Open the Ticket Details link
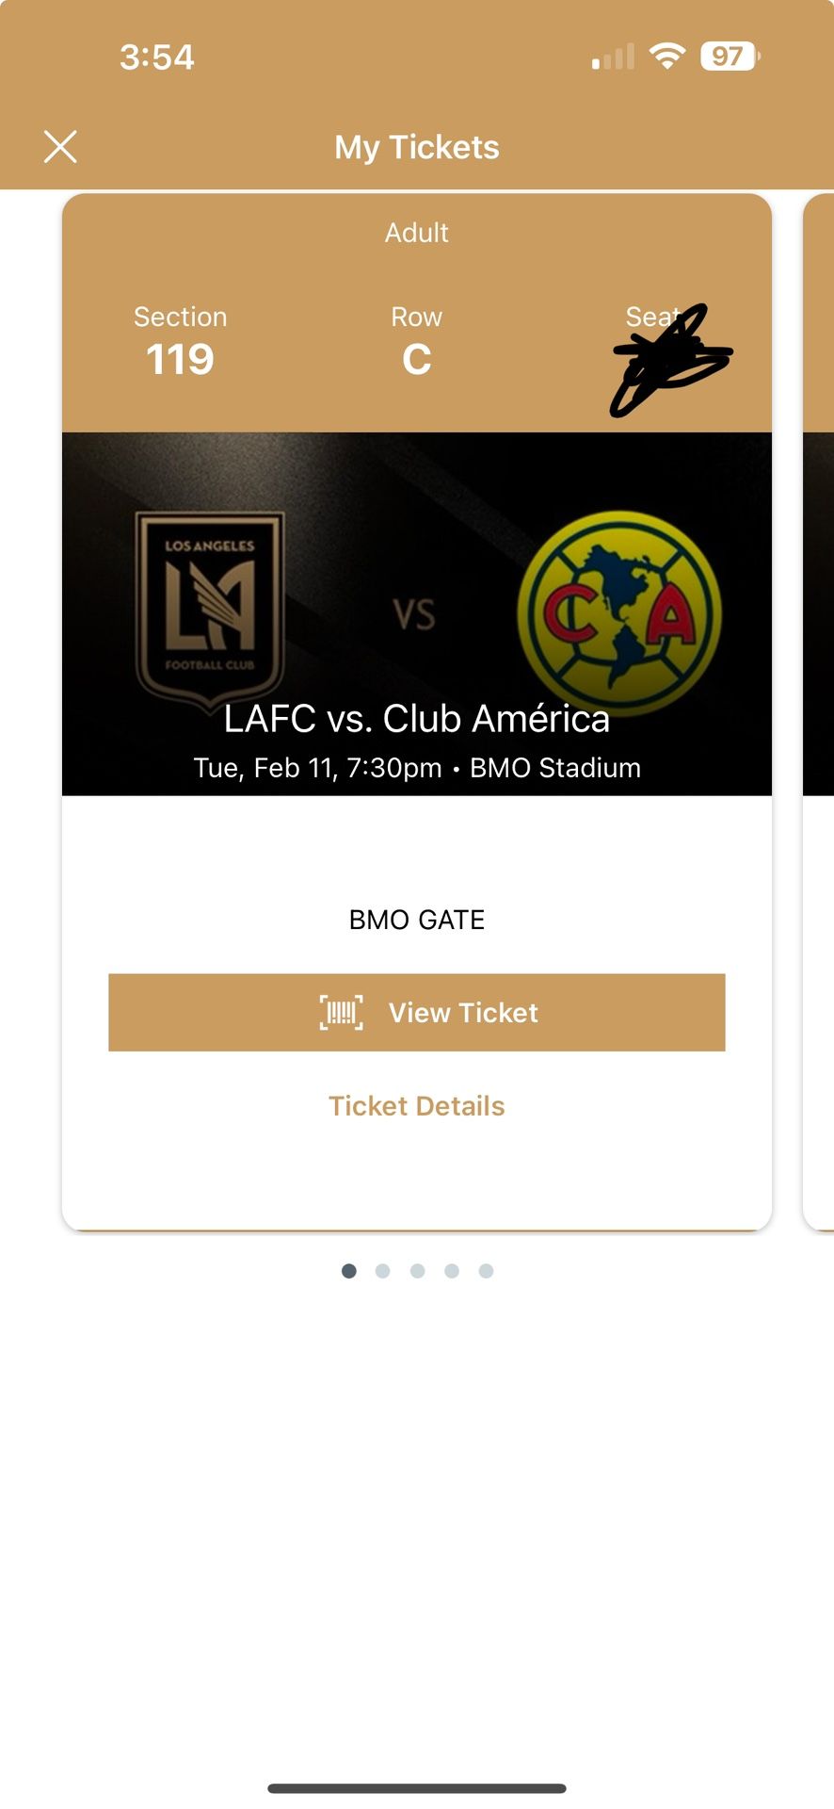The height and width of the screenshot is (1809, 834). point(417,1106)
